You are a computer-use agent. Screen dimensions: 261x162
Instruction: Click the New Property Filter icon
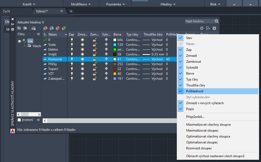click(19, 28)
